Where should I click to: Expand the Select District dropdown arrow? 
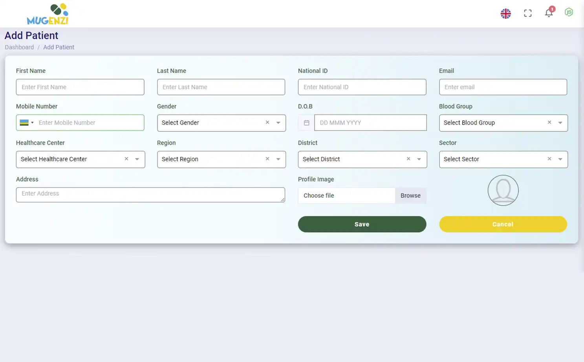click(419, 159)
